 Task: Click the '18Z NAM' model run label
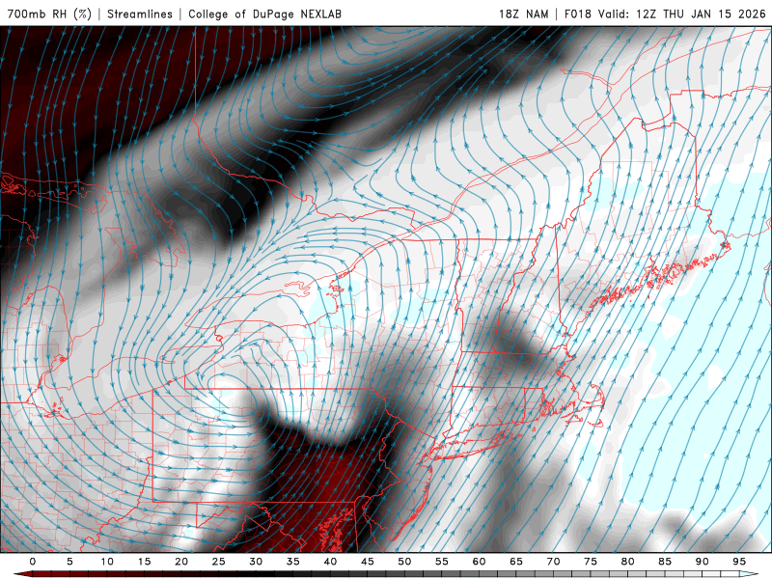[523, 14]
